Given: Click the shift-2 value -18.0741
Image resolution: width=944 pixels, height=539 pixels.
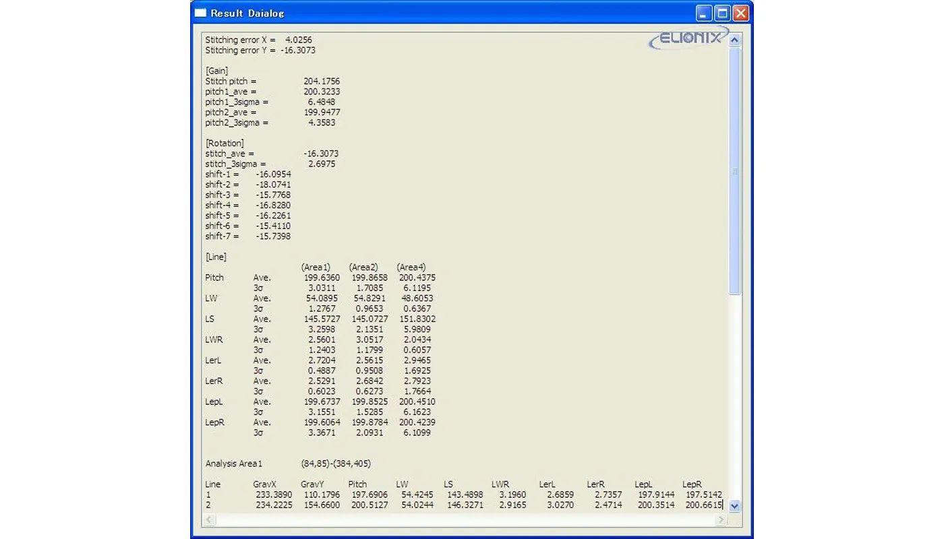Looking at the screenshot, I should pyautogui.click(x=273, y=185).
